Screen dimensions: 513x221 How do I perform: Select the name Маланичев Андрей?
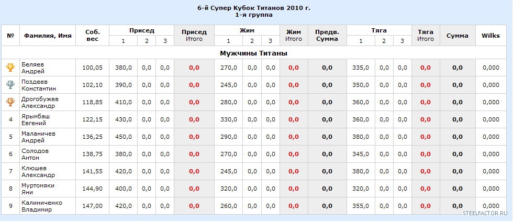click(38, 137)
